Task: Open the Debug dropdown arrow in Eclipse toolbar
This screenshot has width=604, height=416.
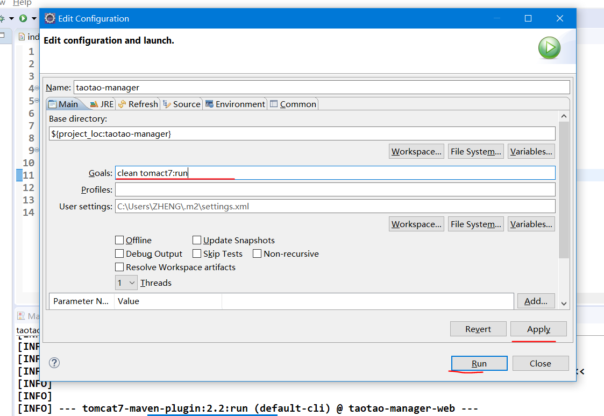Action: click(11, 18)
